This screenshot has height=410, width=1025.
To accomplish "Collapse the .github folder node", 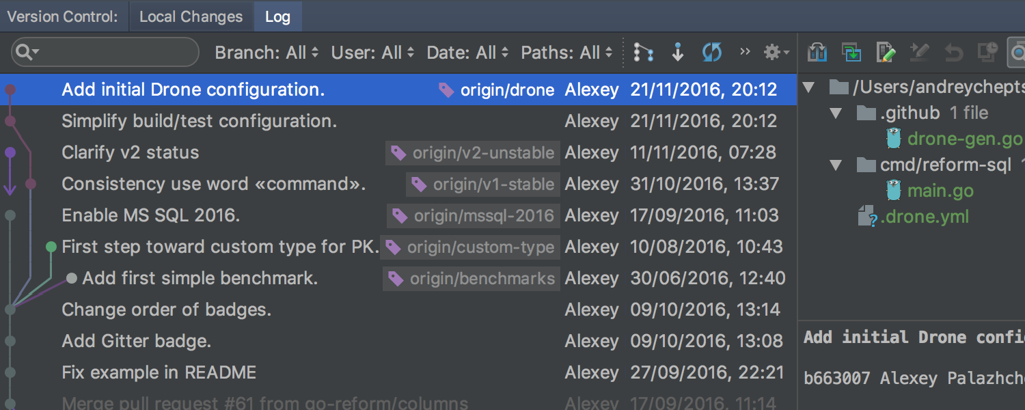I will (836, 113).
